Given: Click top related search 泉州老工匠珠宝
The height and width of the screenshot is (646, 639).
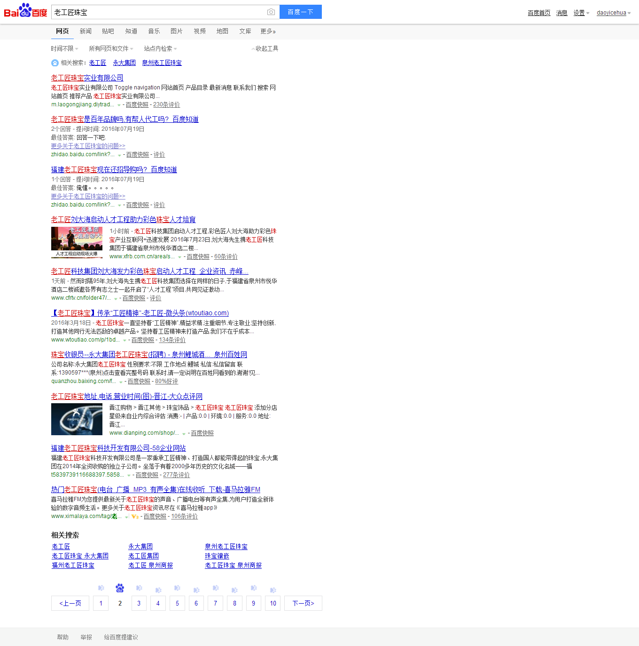Looking at the screenshot, I should coord(162,63).
